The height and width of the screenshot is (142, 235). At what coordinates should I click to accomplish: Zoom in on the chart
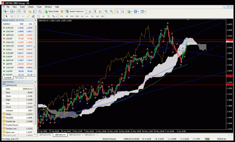[106, 11]
